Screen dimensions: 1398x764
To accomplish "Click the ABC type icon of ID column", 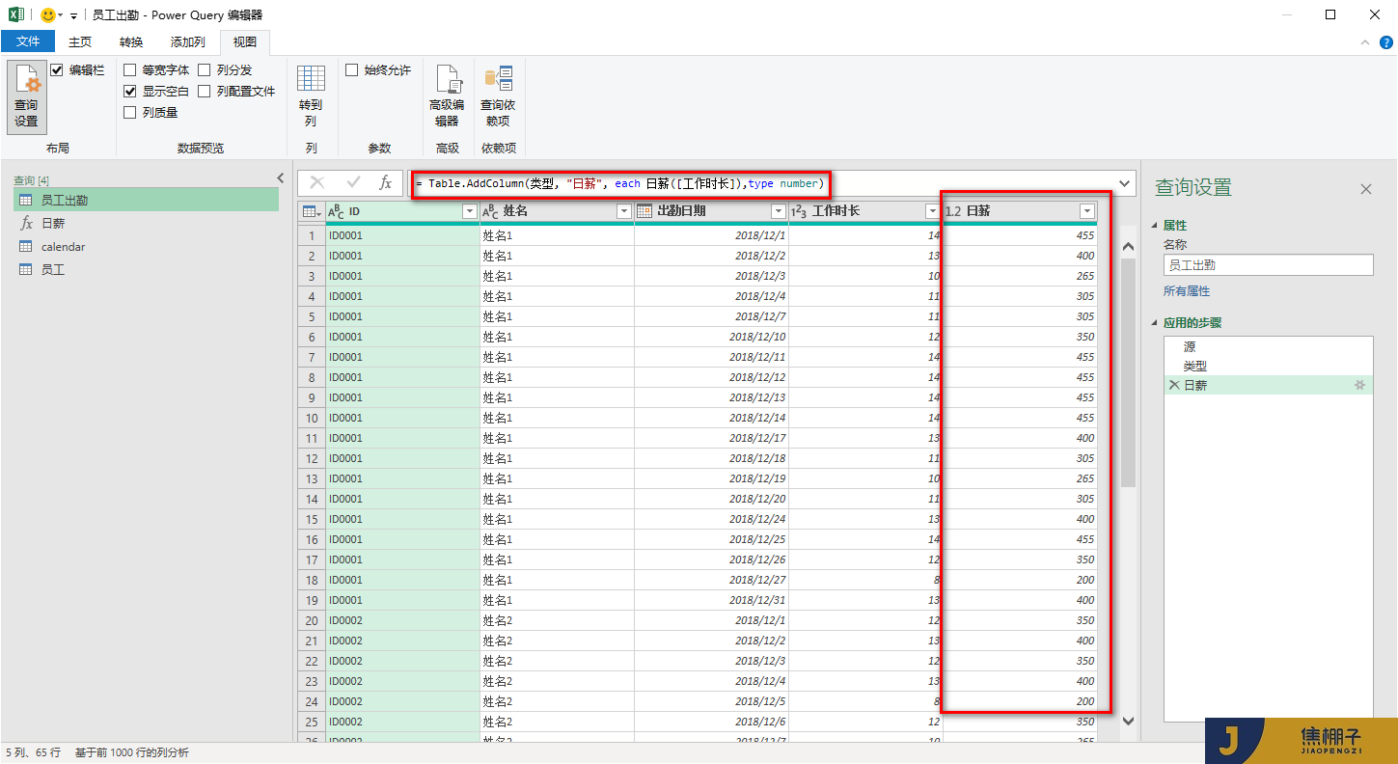I will click(x=336, y=211).
